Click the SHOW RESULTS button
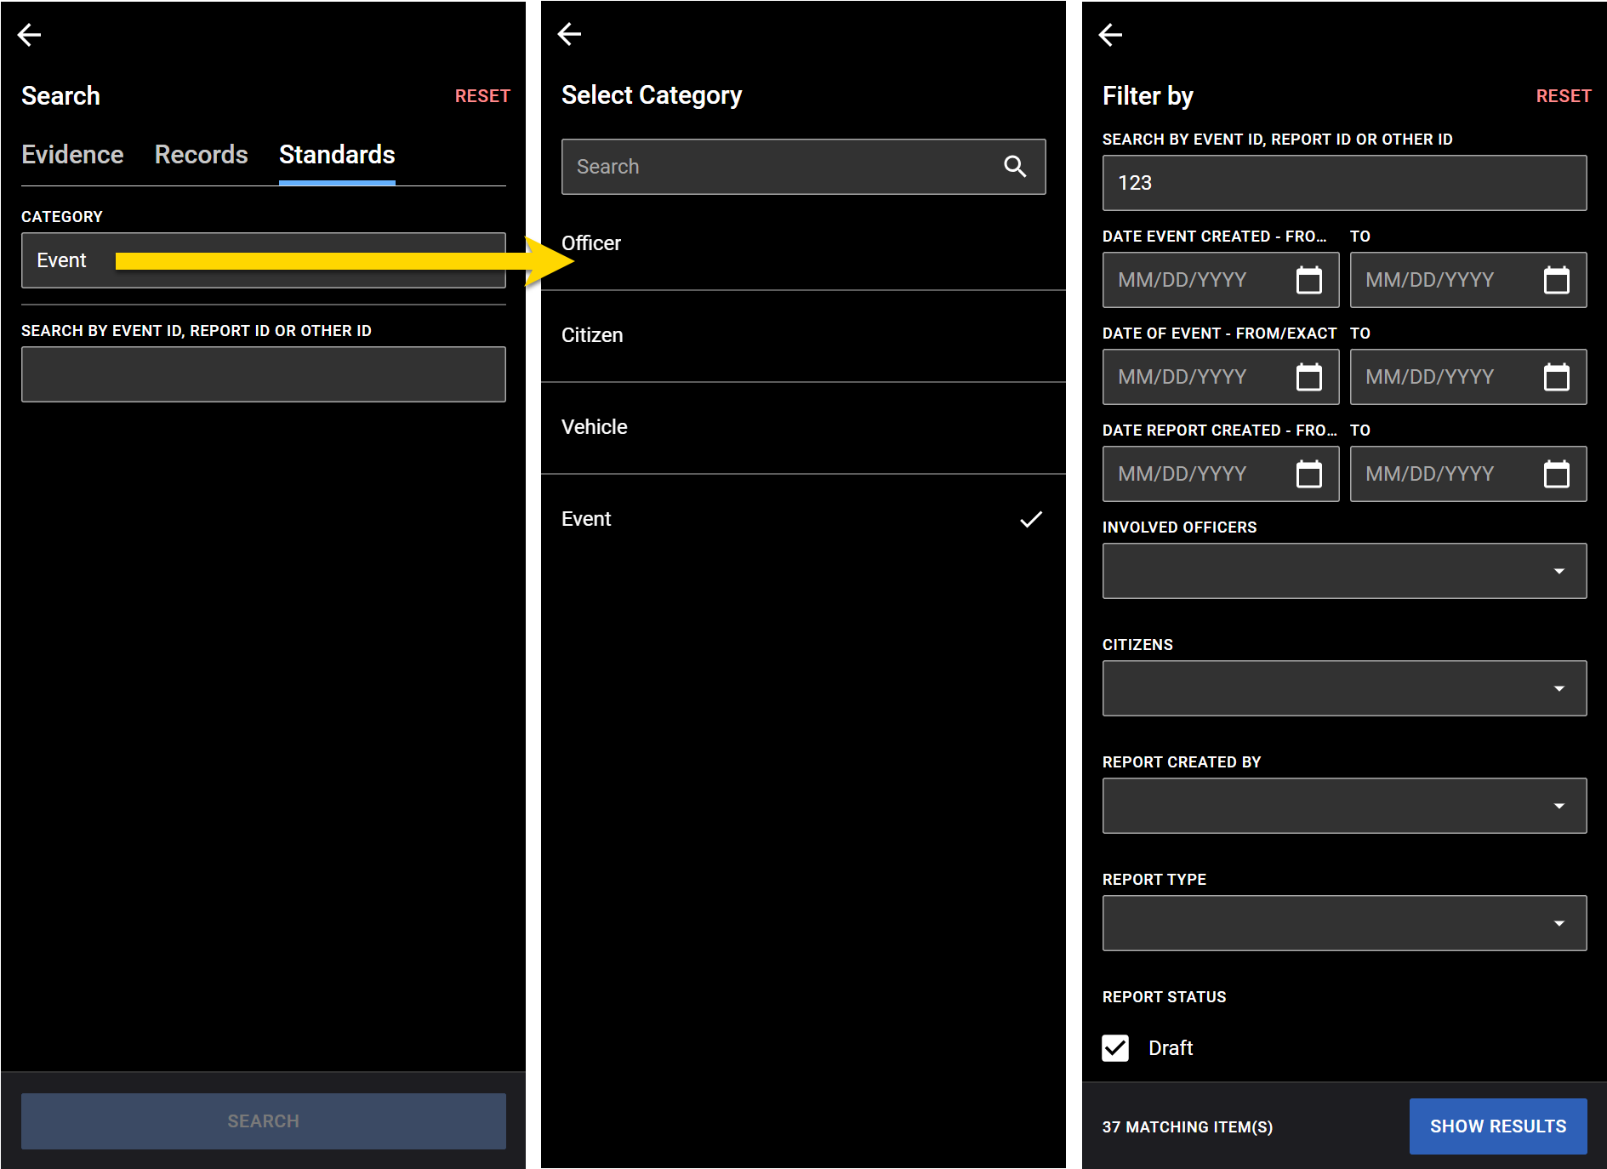Image resolution: width=1607 pixels, height=1169 pixels. (1497, 1126)
